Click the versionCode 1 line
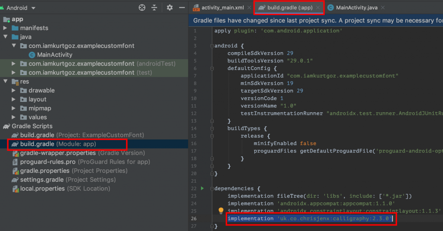The height and width of the screenshot is (231, 443). click(x=262, y=98)
